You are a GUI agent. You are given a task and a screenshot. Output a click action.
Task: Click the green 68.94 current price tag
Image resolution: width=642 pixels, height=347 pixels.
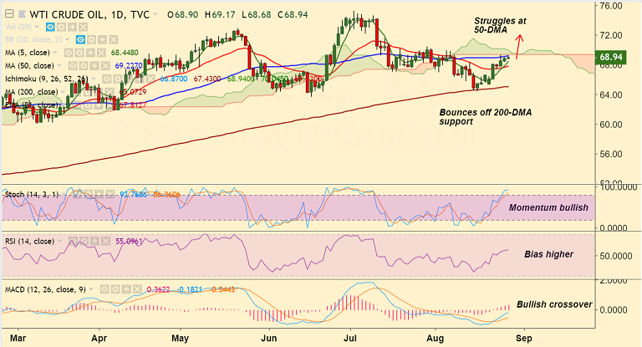(611, 57)
